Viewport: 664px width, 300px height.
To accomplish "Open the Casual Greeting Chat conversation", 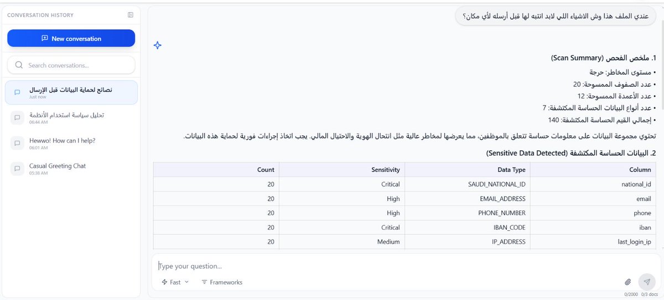I will coord(71,169).
